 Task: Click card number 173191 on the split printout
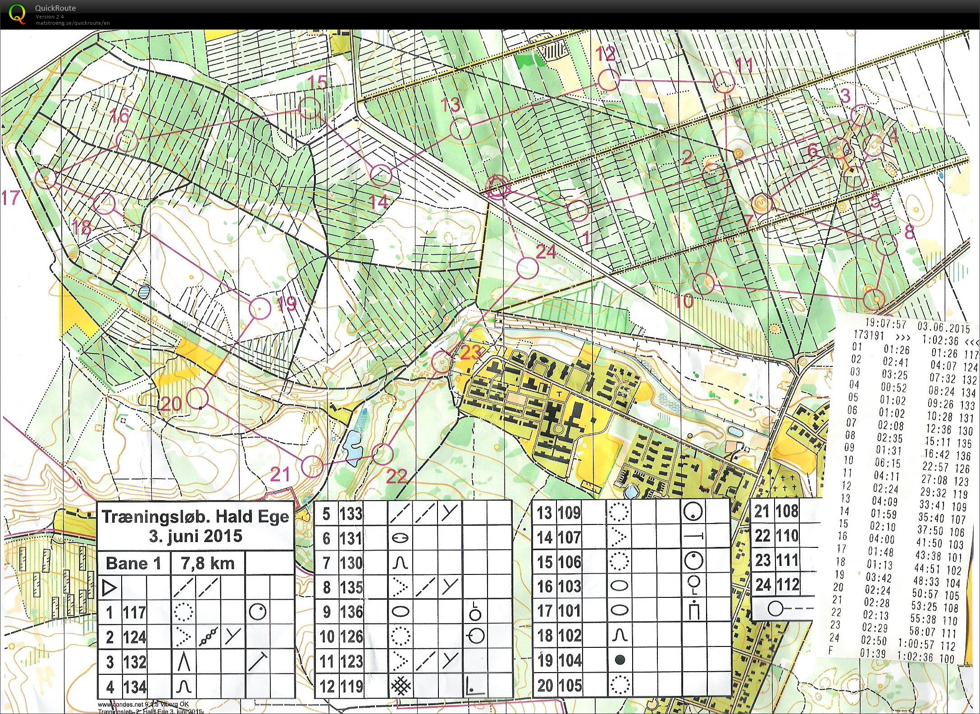869,335
